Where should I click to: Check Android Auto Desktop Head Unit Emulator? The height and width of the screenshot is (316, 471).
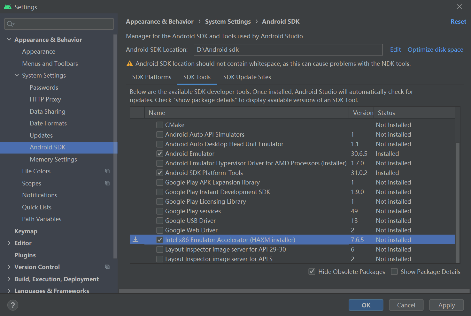tap(160, 144)
